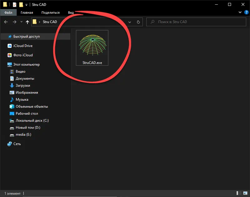Image resolution: width=250 pixels, height=197 pixels.
Task: Focus the Поиск в: Stru CAD search box
Action: point(196,22)
